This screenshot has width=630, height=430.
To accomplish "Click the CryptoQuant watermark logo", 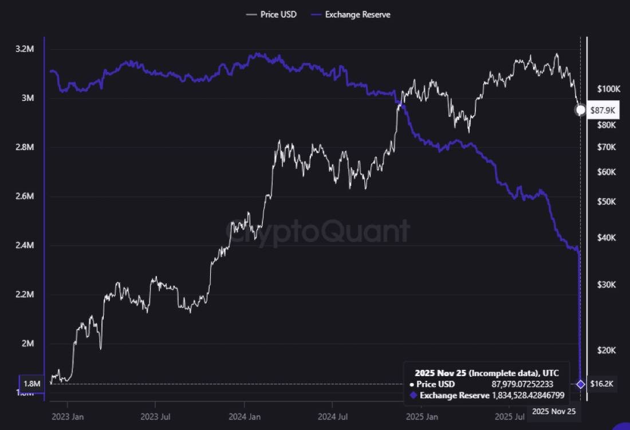I will point(317,232).
